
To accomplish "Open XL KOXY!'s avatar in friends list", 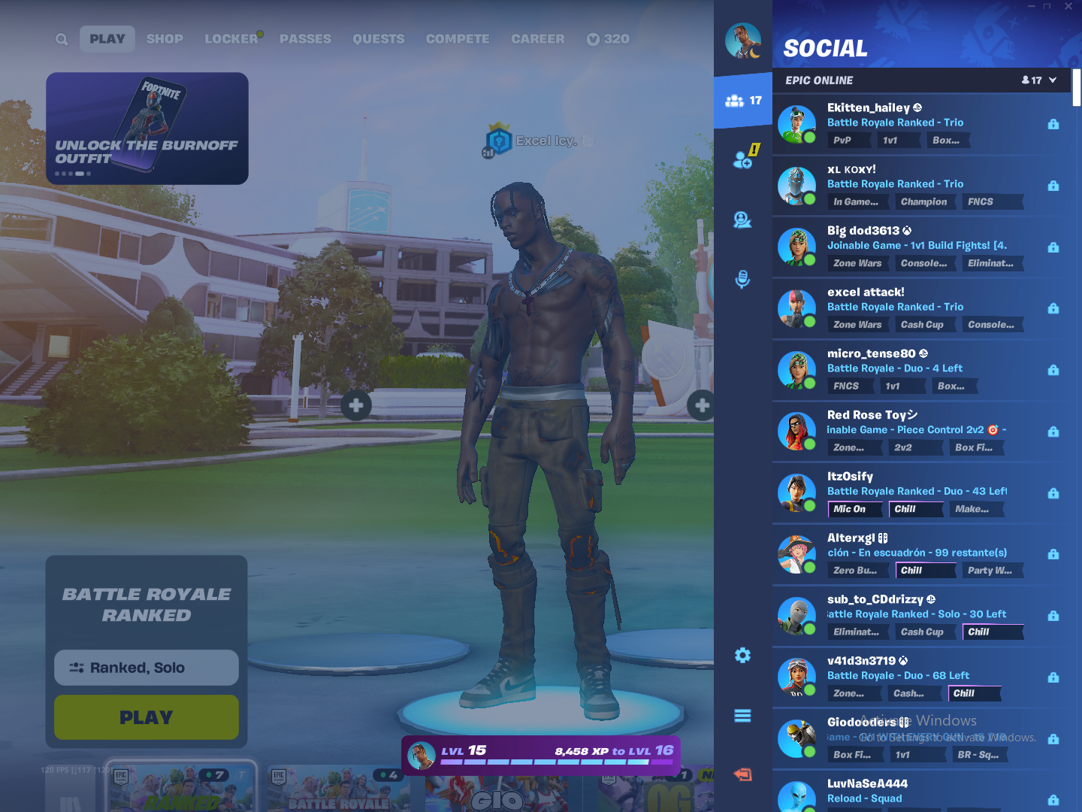I will click(x=796, y=186).
